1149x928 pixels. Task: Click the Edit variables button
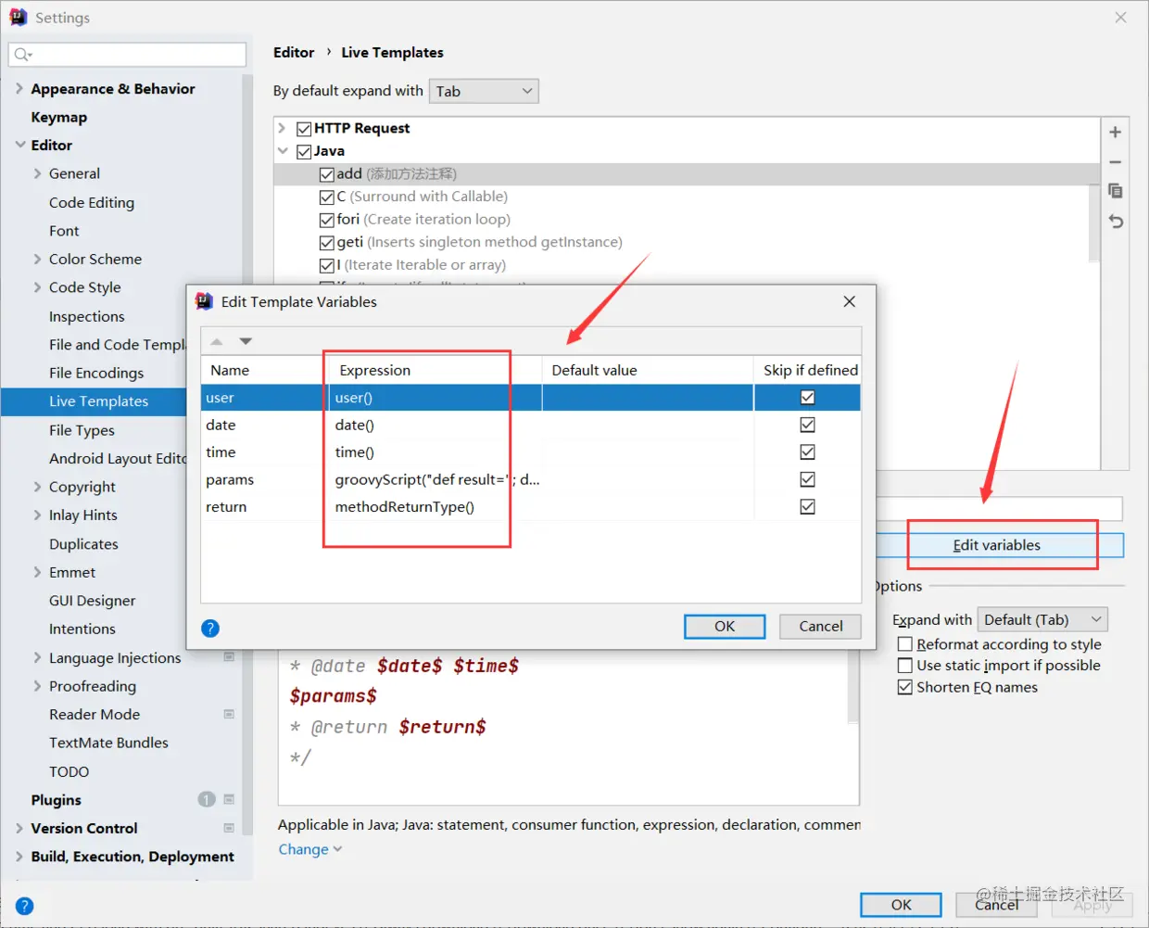pyautogui.click(x=997, y=545)
